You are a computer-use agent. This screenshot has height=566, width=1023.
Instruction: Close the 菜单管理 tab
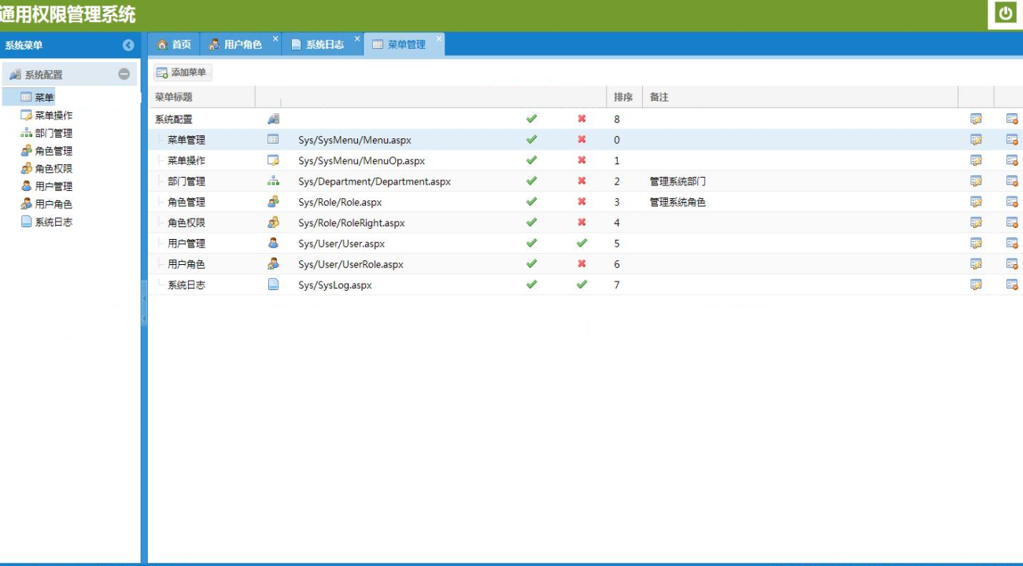(438, 39)
